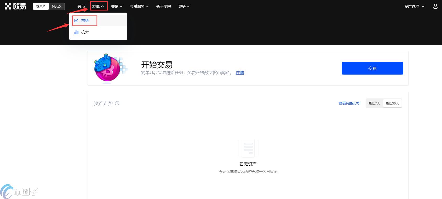Click the 币圈子 watermark logo
The height and width of the screenshot is (199, 442).
point(19,191)
